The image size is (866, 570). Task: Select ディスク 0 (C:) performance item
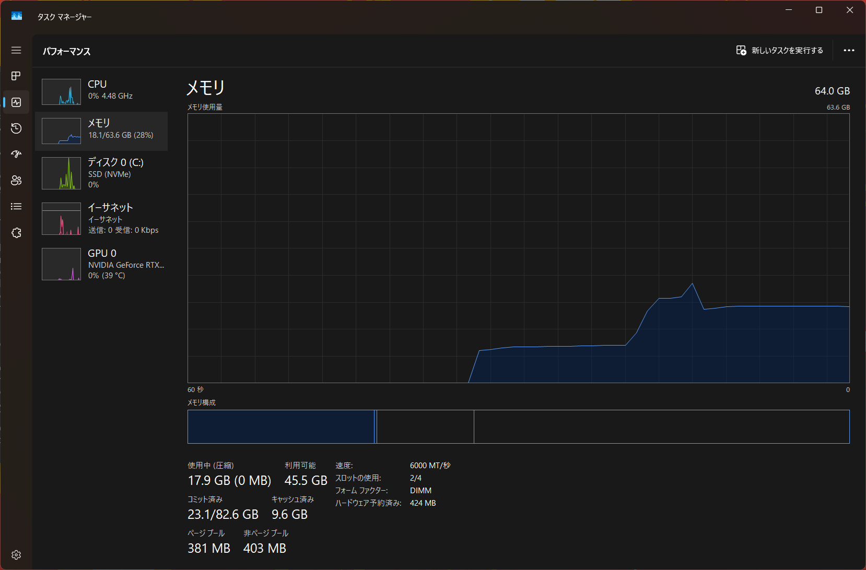(x=101, y=173)
